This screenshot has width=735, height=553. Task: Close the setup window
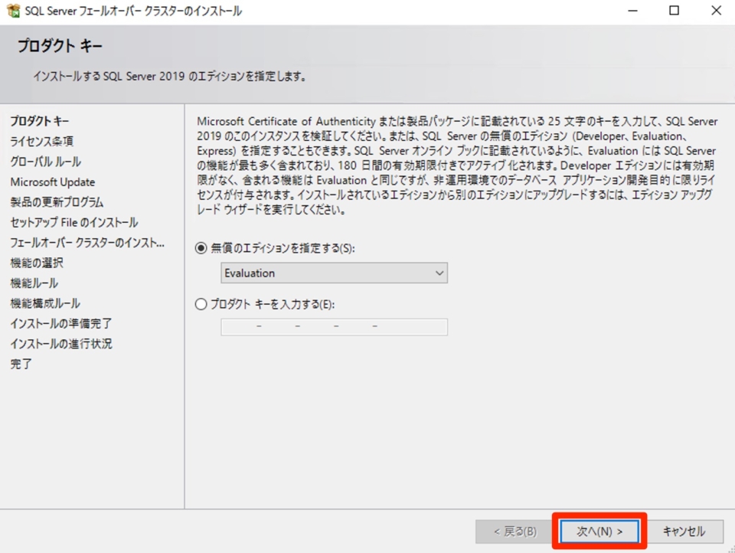pyautogui.click(x=716, y=10)
